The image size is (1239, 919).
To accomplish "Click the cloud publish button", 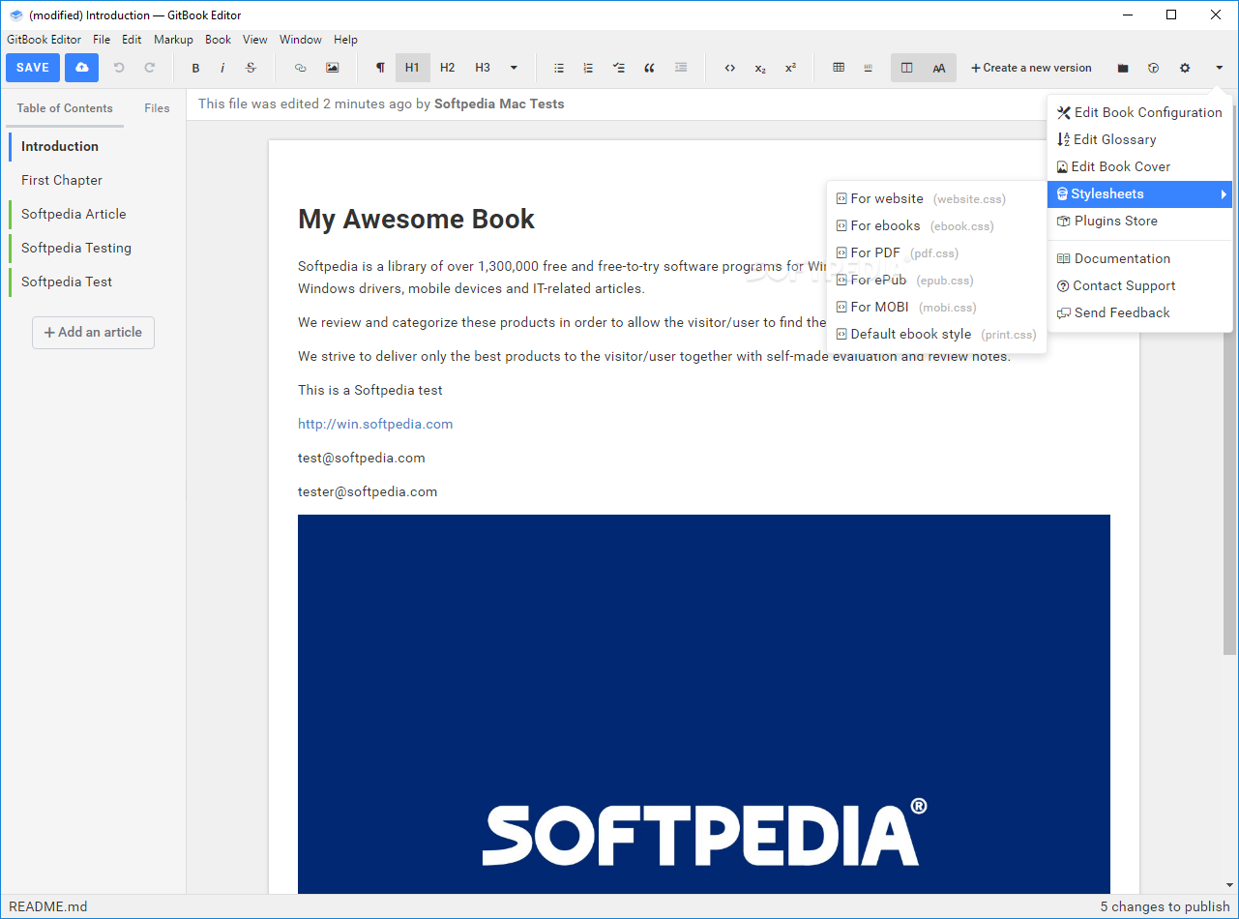I will pyautogui.click(x=82, y=68).
